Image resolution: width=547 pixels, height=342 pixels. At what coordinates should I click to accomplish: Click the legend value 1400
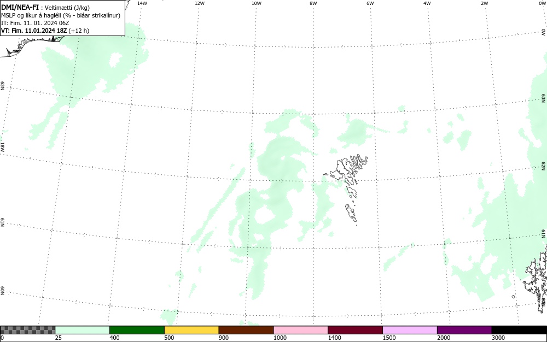(335, 338)
